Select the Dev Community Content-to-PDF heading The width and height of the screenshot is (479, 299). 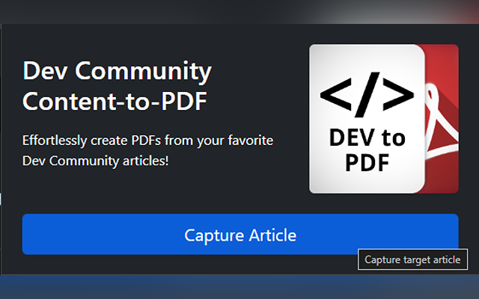click(x=118, y=86)
